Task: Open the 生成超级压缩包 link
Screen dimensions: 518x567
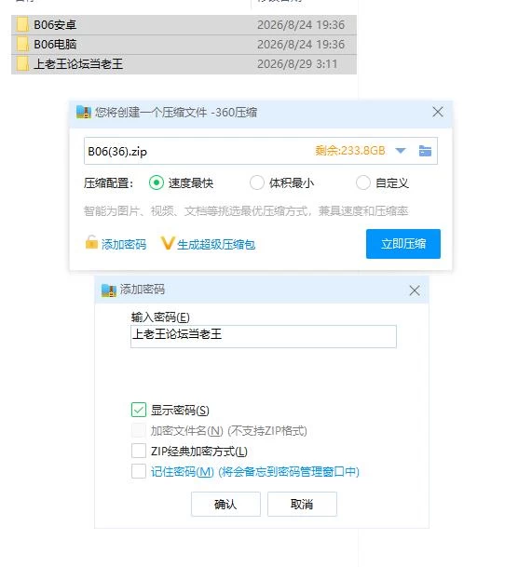Action: point(216,245)
